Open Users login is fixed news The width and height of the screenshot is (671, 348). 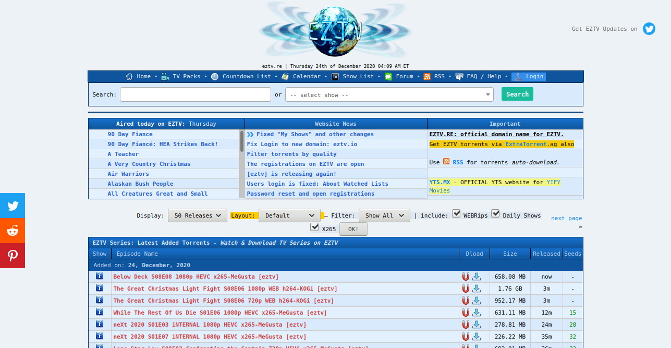click(318, 184)
